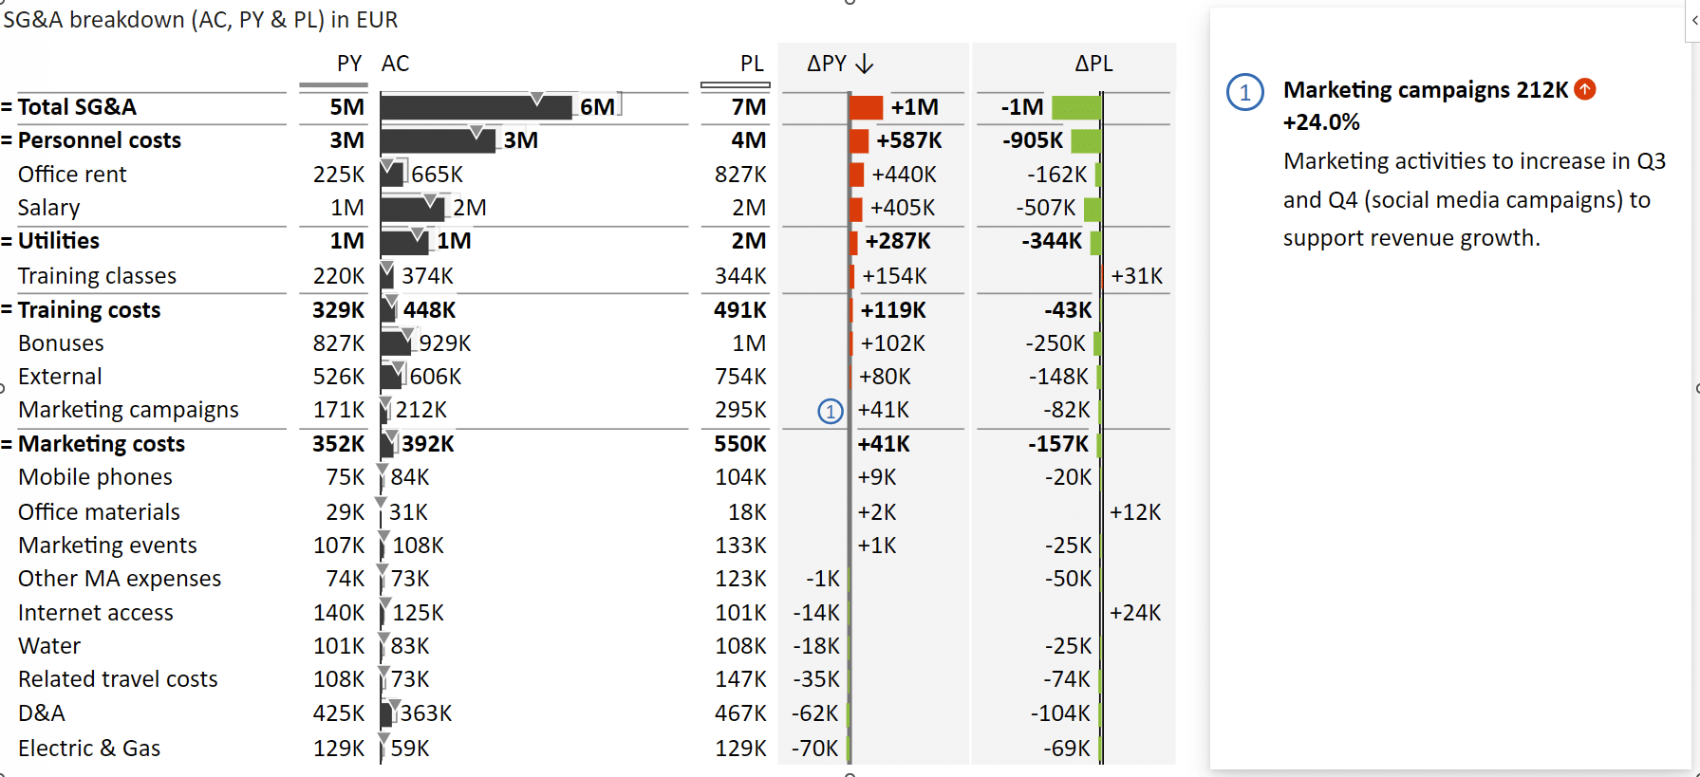1700x777 pixels.
Task: Expand the Marketing costs group
Action: click(x=8, y=444)
